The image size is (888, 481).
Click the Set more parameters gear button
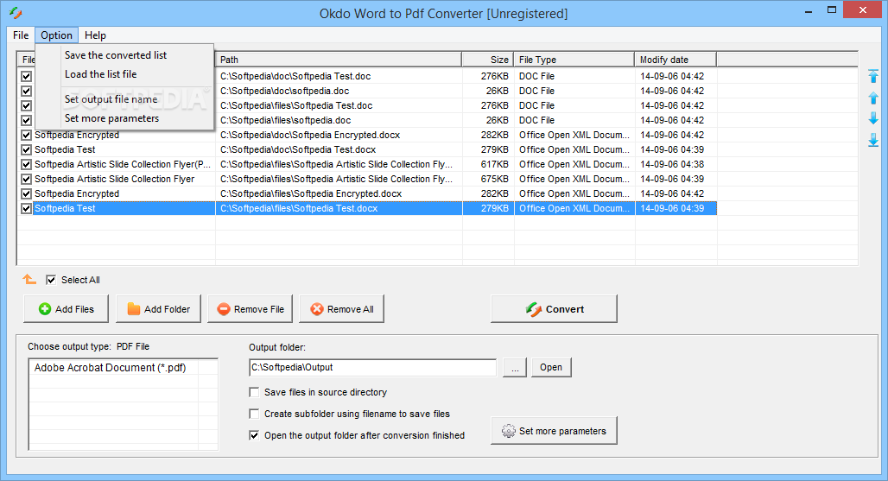coord(554,431)
